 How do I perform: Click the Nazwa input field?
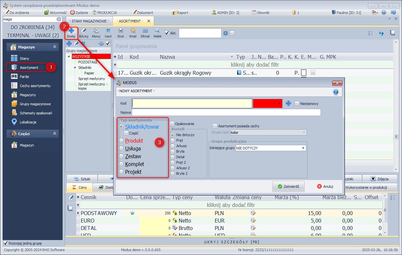pyautogui.click(x=226, y=112)
